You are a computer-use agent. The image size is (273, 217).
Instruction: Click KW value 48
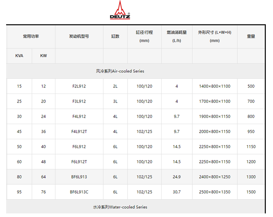coord(43,162)
